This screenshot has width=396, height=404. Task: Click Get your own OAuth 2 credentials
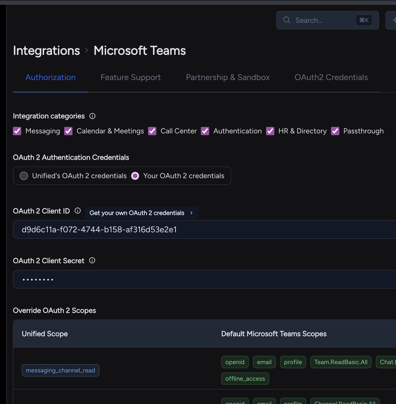(142, 213)
